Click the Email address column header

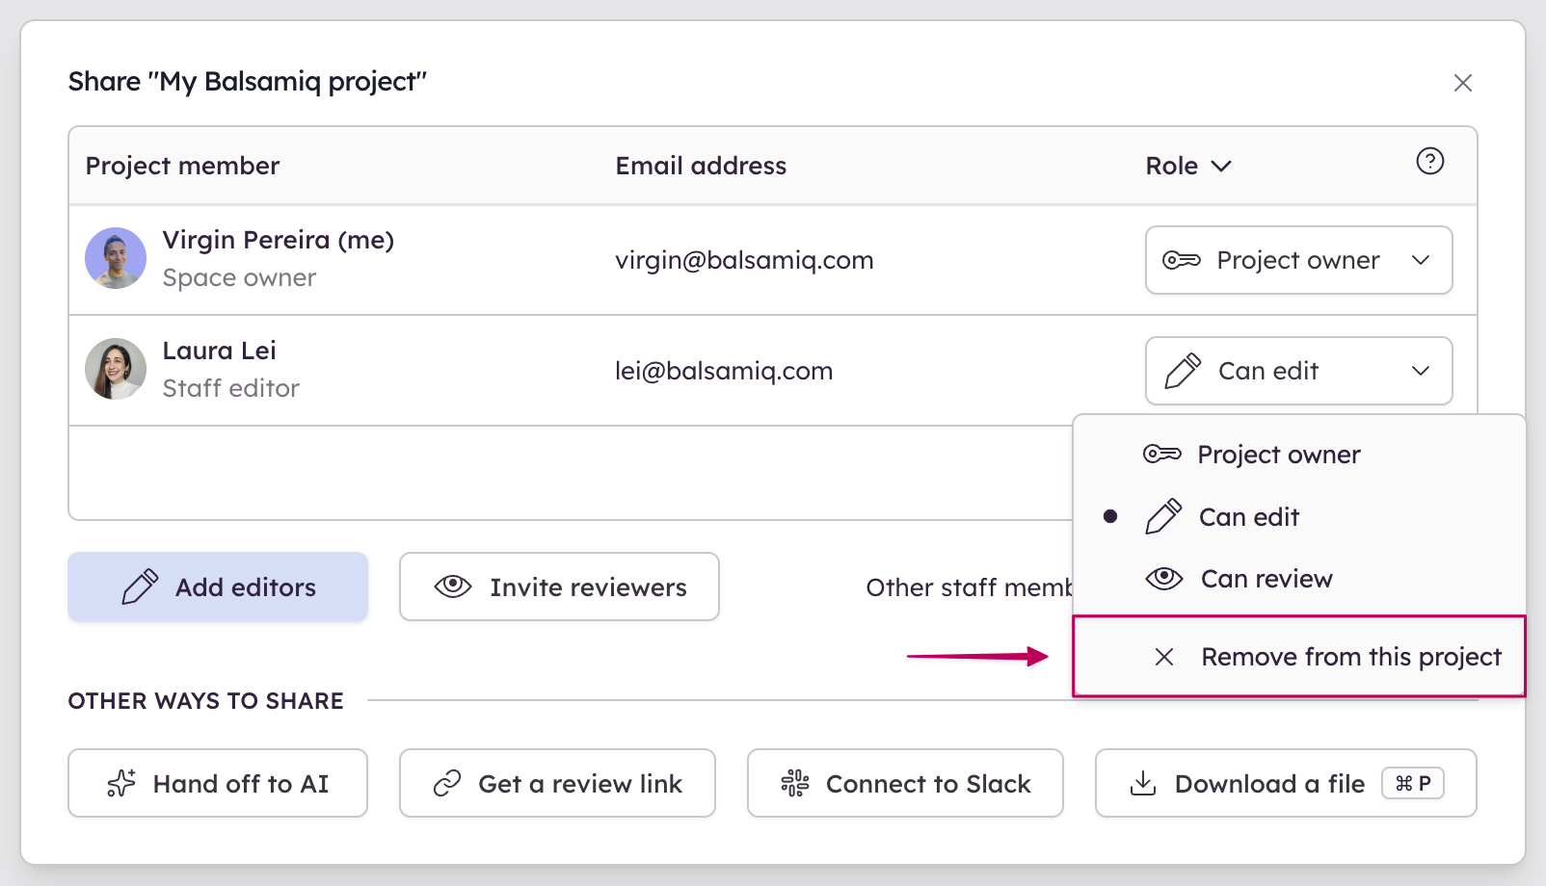coord(701,166)
